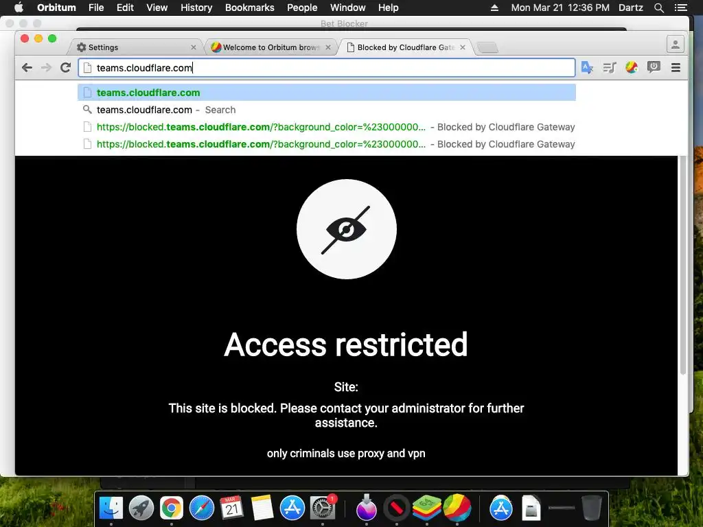Click into the address bar field
Image resolution: width=703 pixels, height=527 pixels.
tap(326, 68)
